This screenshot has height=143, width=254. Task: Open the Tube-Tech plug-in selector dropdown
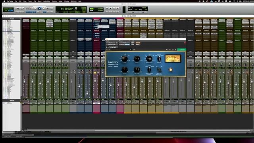tap(112, 44)
